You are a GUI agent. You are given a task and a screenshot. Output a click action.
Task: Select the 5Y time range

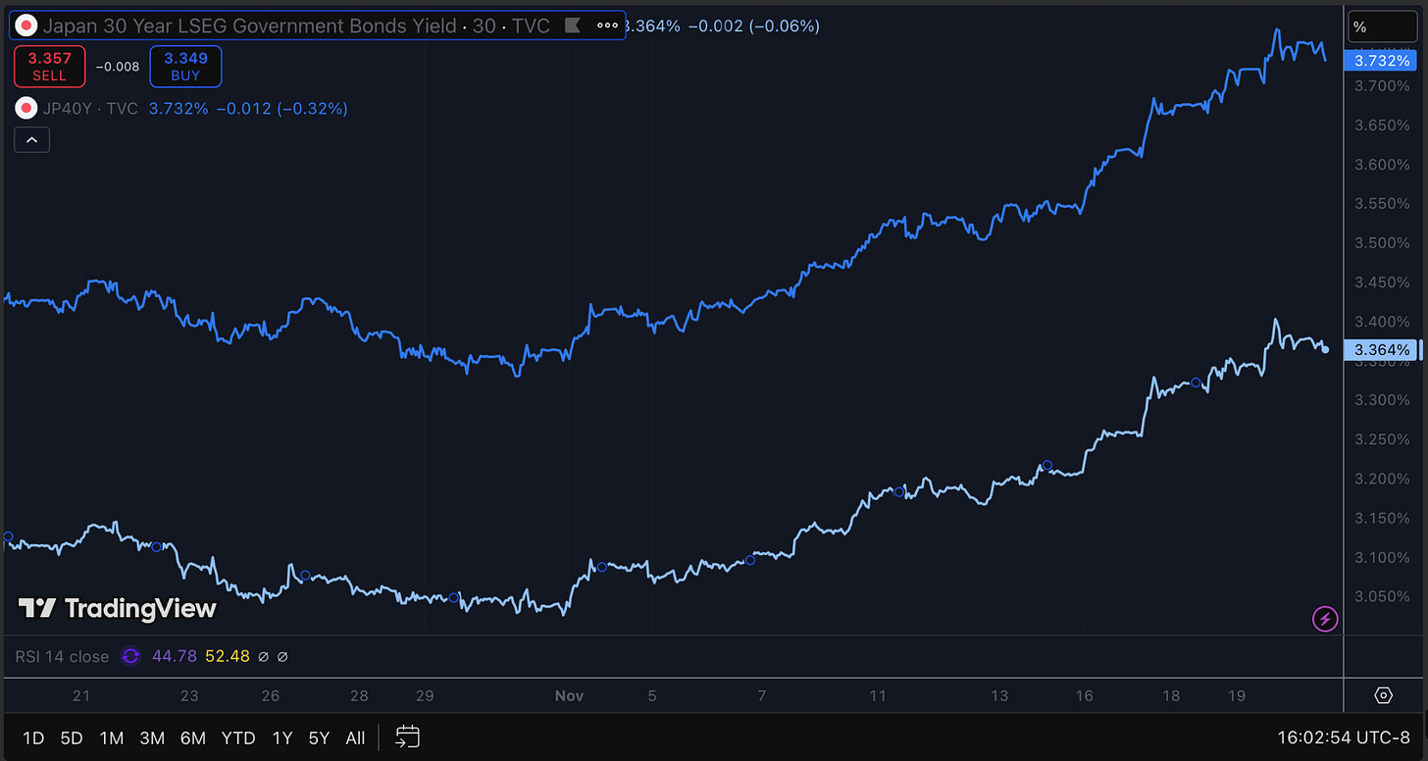tap(319, 737)
